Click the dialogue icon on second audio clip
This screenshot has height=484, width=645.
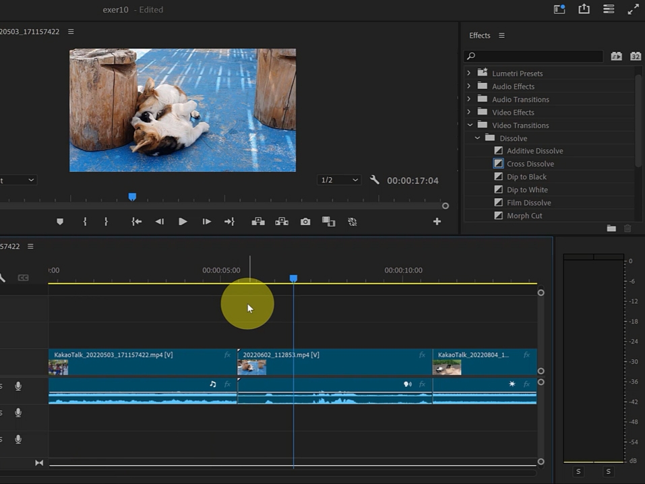tap(408, 384)
